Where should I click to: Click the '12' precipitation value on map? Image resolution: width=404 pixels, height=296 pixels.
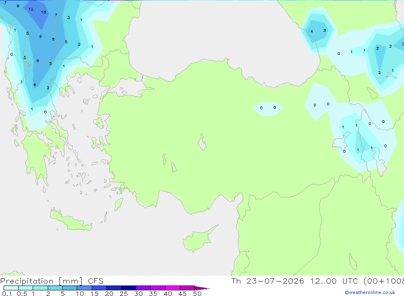[x=31, y=9]
